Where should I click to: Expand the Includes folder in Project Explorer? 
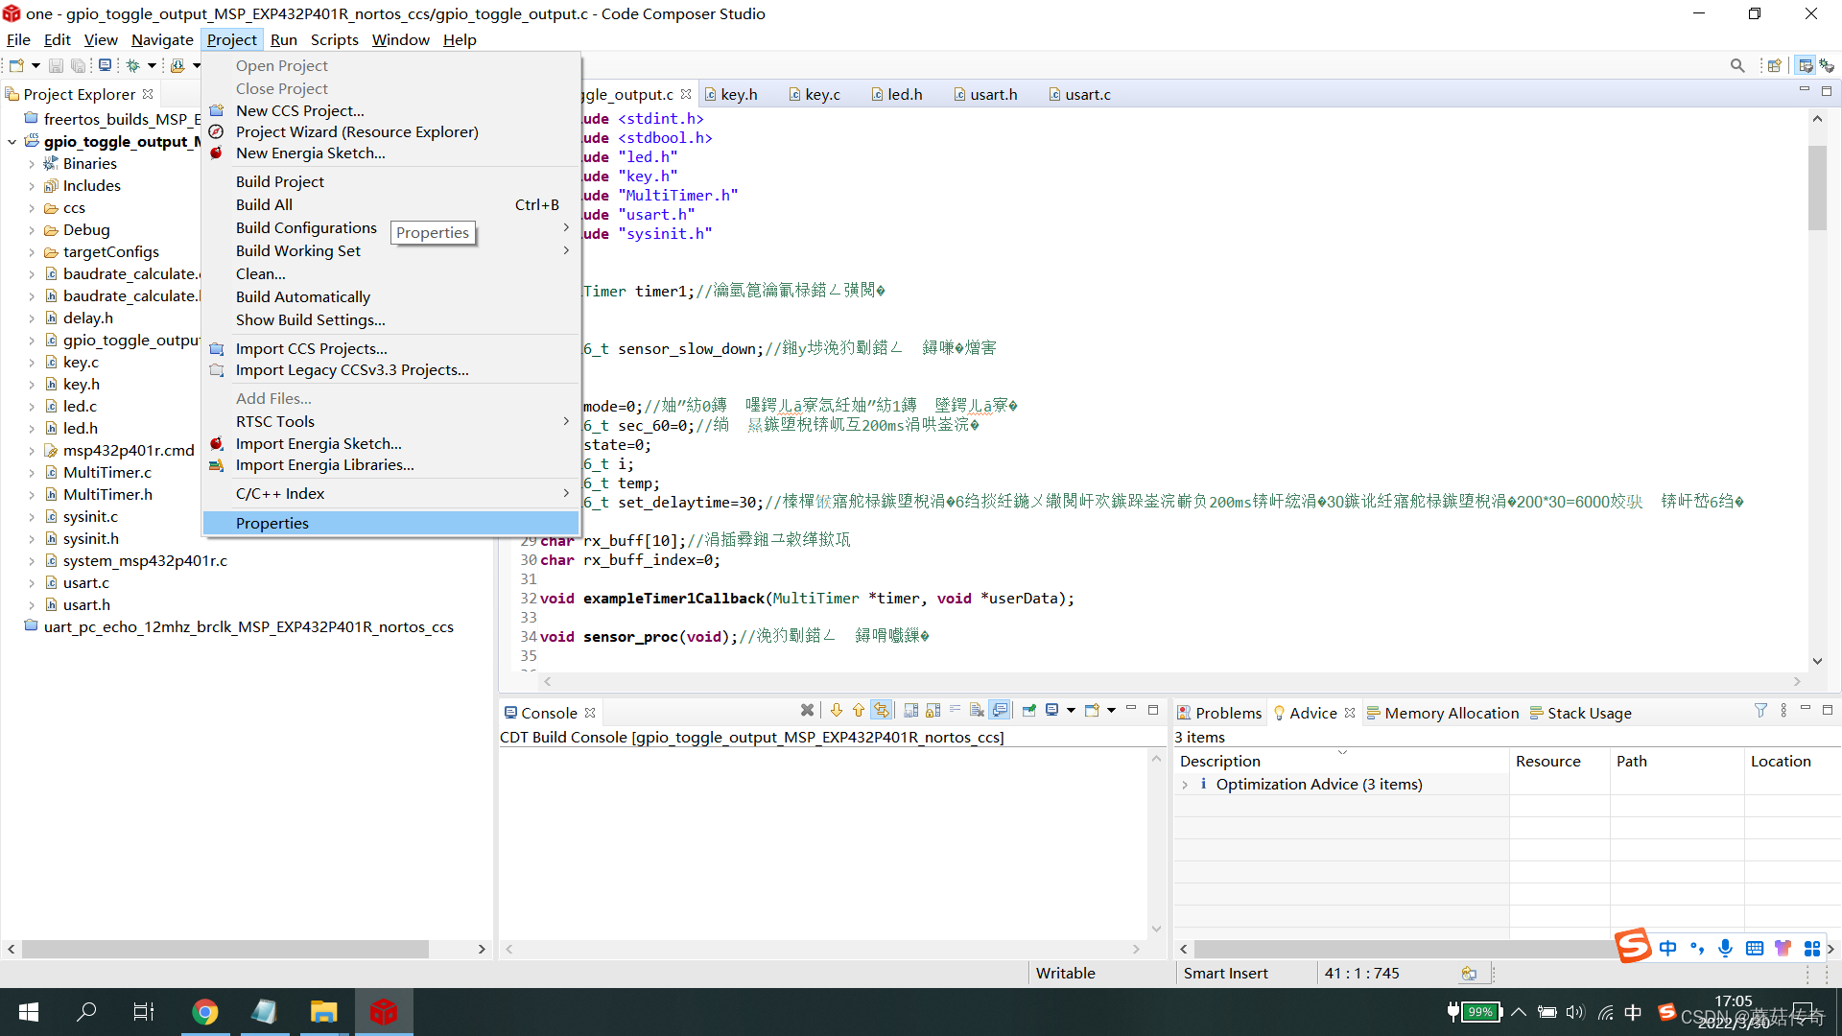tap(31, 186)
